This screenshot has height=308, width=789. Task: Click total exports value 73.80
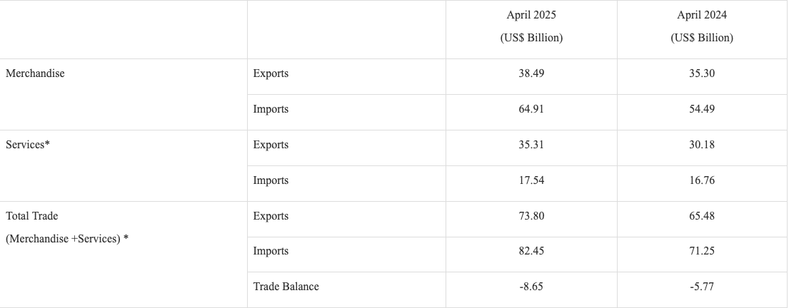point(531,216)
